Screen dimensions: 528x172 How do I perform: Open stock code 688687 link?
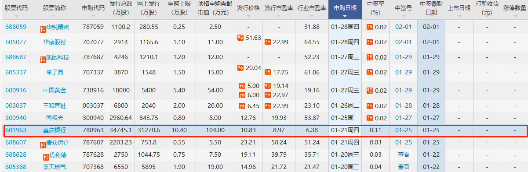[x=16, y=57]
